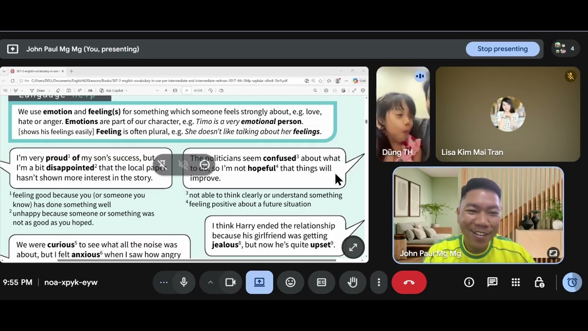Click save as icon in PDF toolbar
Viewport: 588px width, 331px height.
click(x=343, y=91)
